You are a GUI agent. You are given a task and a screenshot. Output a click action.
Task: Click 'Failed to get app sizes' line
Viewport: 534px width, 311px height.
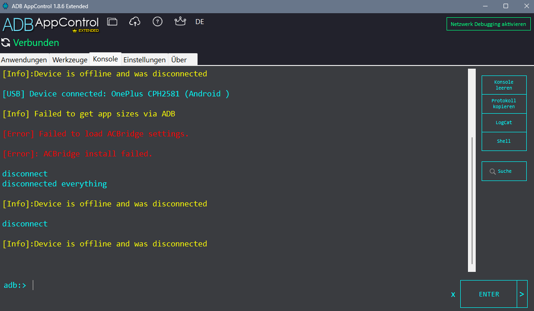pos(89,114)
